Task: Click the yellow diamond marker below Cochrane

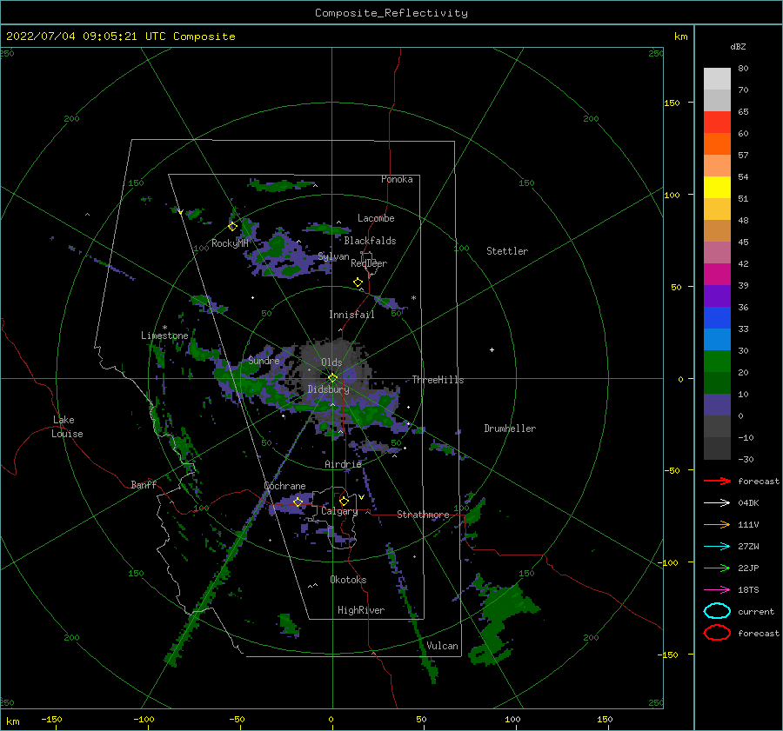Action: [298, 502]
